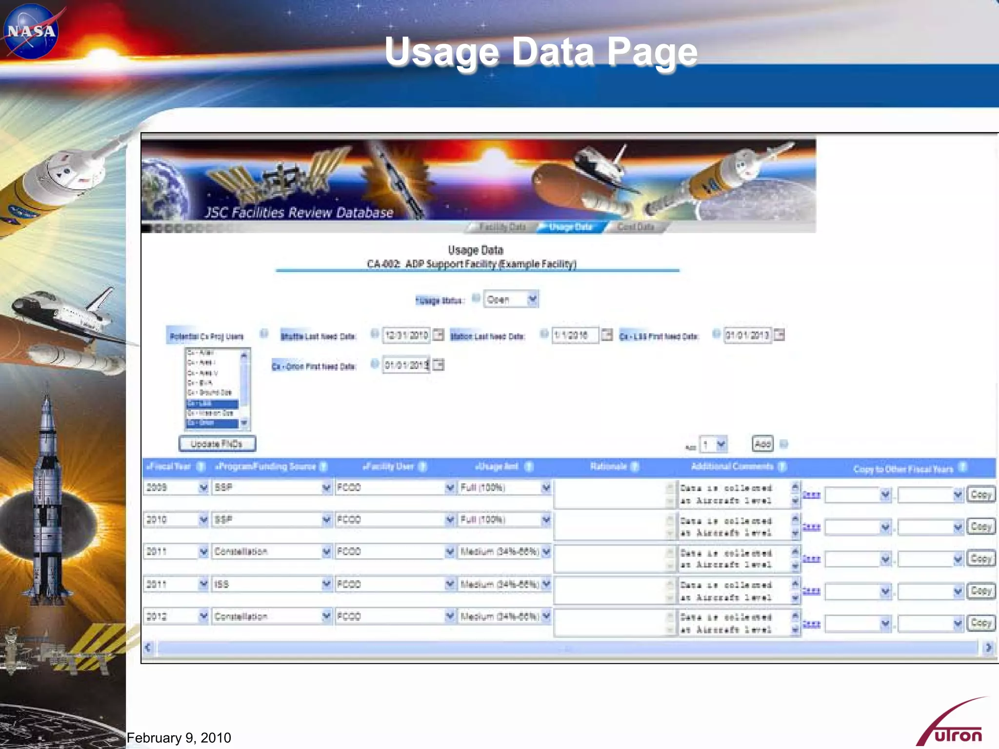999x749 pixels.
Task: Click help icon next to Add button
Action: coord(783,444)
